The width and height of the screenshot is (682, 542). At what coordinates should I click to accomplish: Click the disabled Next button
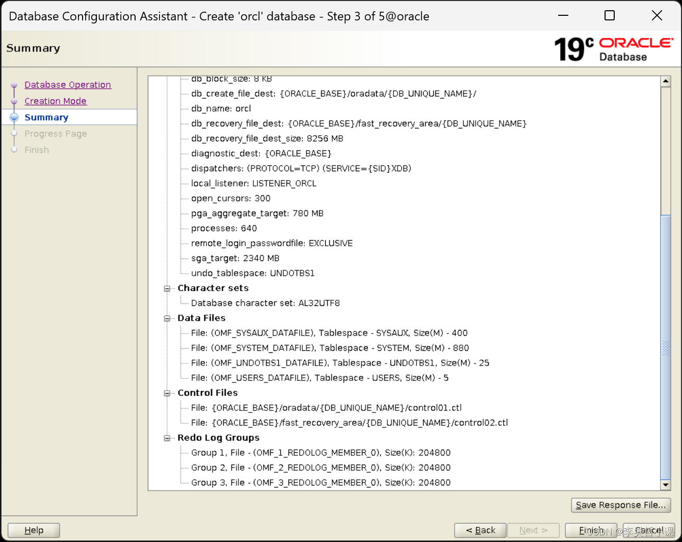pyautogui.click(x=533, y=530)
